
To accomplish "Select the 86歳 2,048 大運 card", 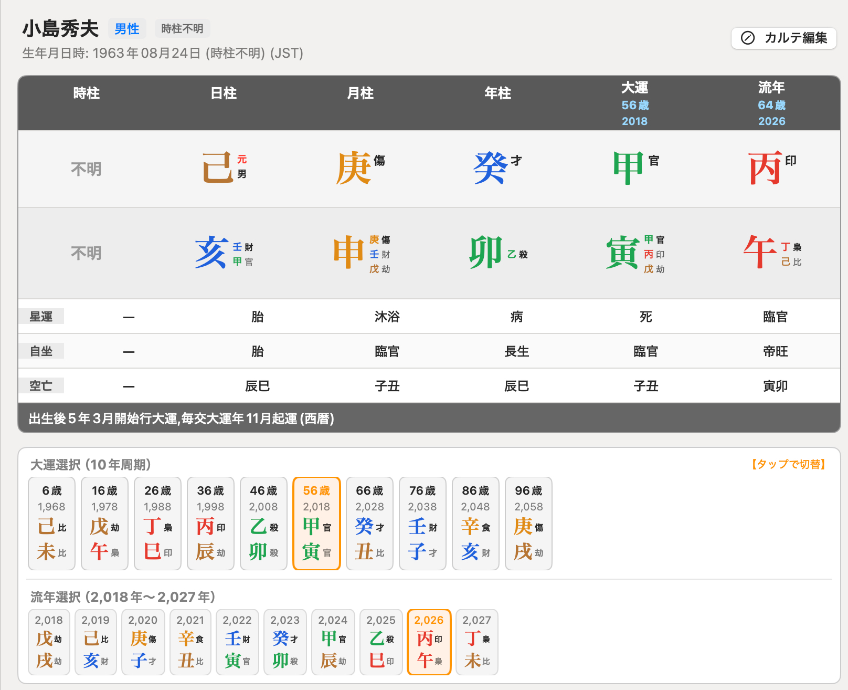I will (475, 523).
